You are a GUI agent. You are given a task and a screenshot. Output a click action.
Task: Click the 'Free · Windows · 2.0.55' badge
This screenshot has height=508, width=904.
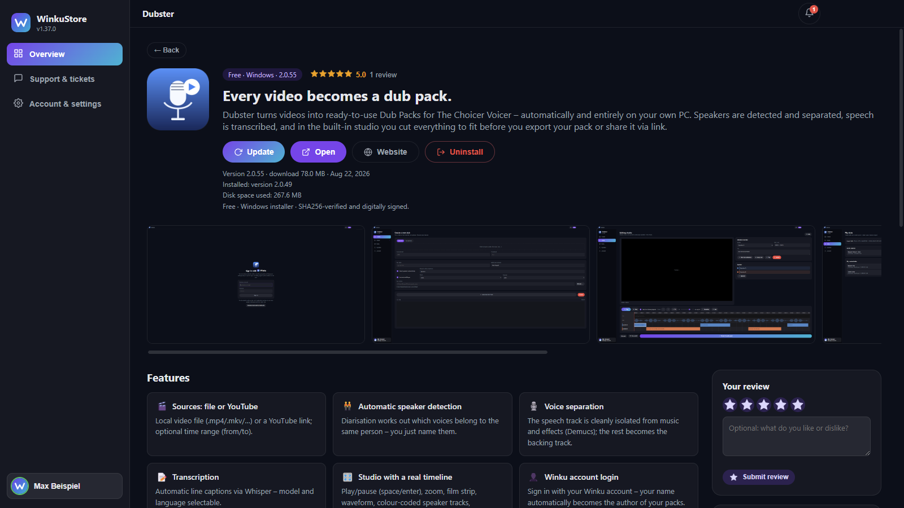coord(262,75)
